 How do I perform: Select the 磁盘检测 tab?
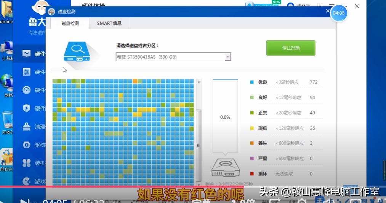coord(70,23)
